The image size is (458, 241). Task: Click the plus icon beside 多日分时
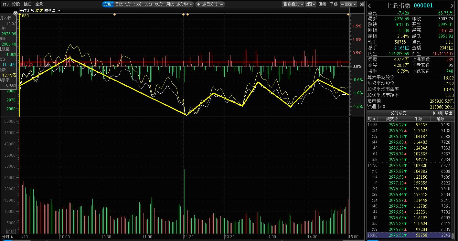(x=198, y=4)
